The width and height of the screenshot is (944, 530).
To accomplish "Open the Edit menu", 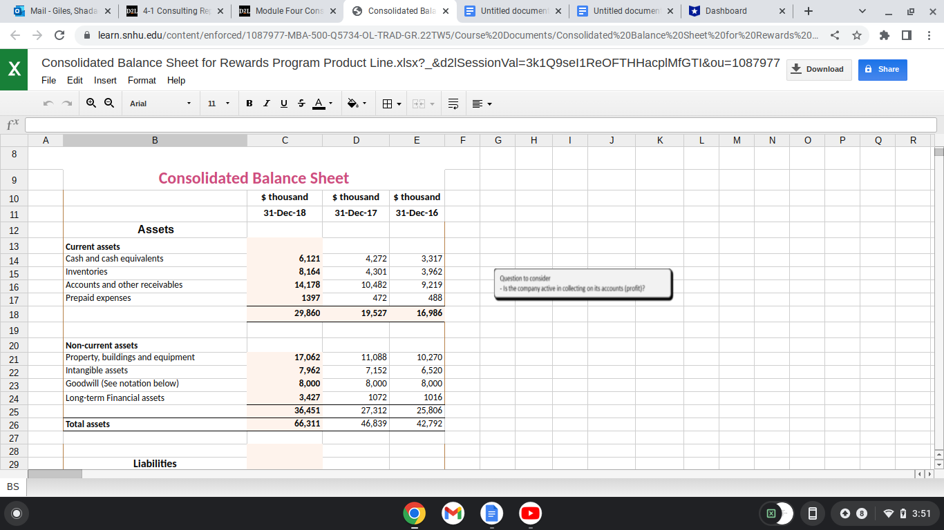I will click(75, 80).
